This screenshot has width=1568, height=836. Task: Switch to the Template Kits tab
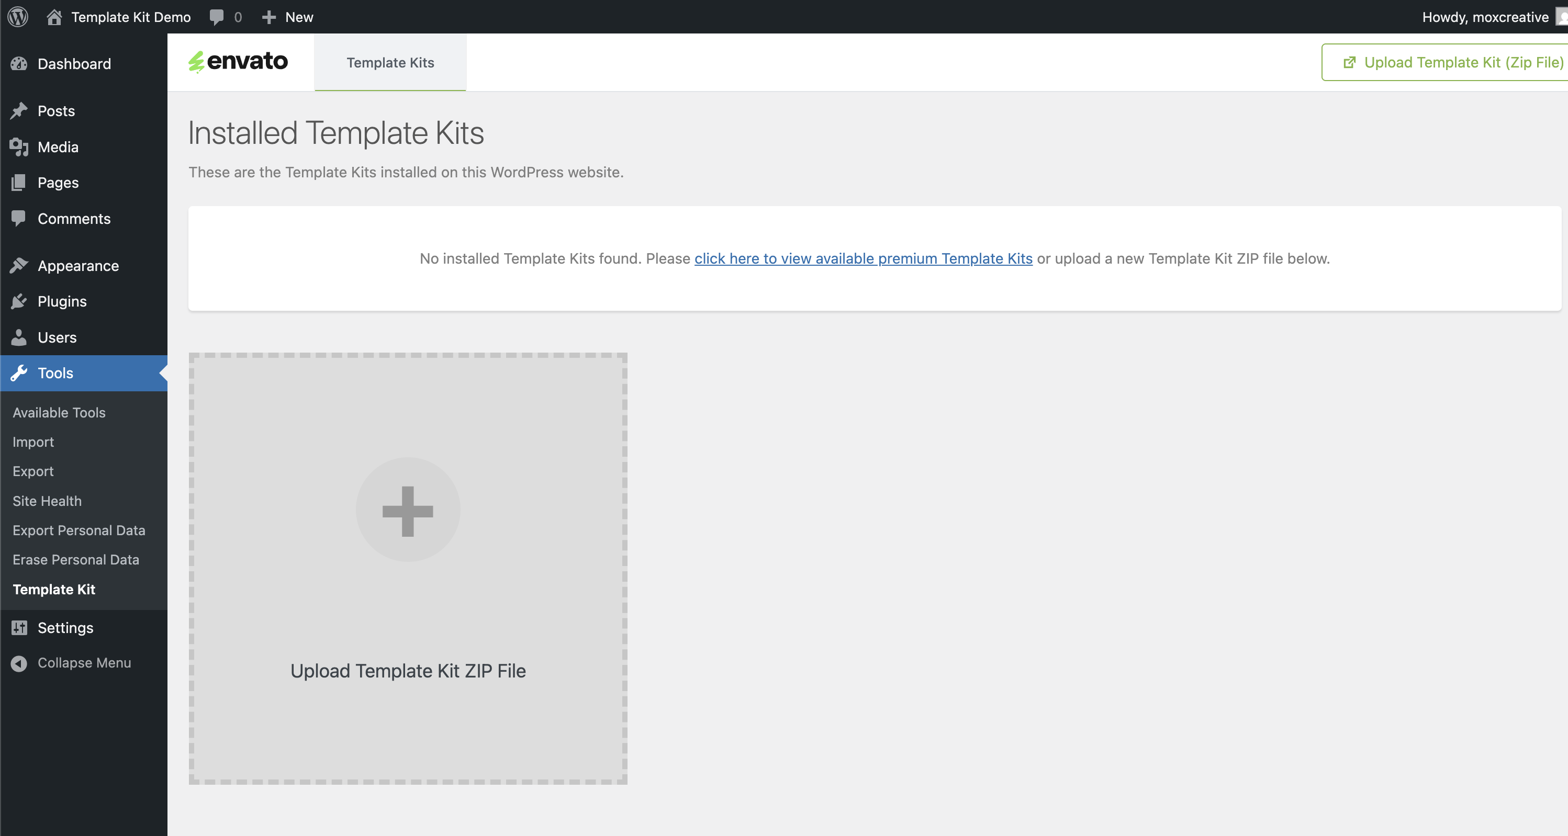390,62
